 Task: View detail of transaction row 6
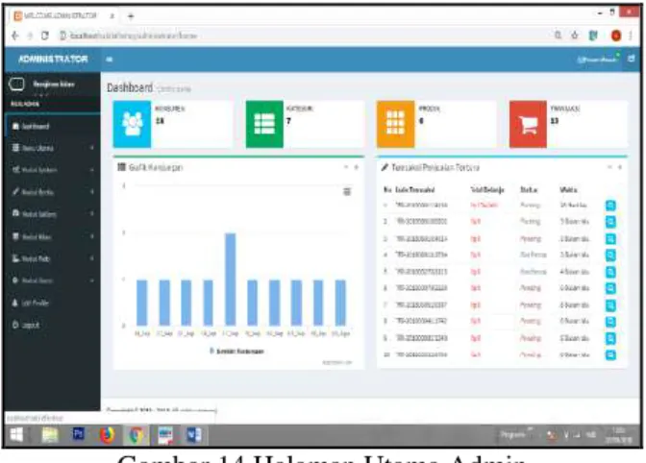click(610, 288)
